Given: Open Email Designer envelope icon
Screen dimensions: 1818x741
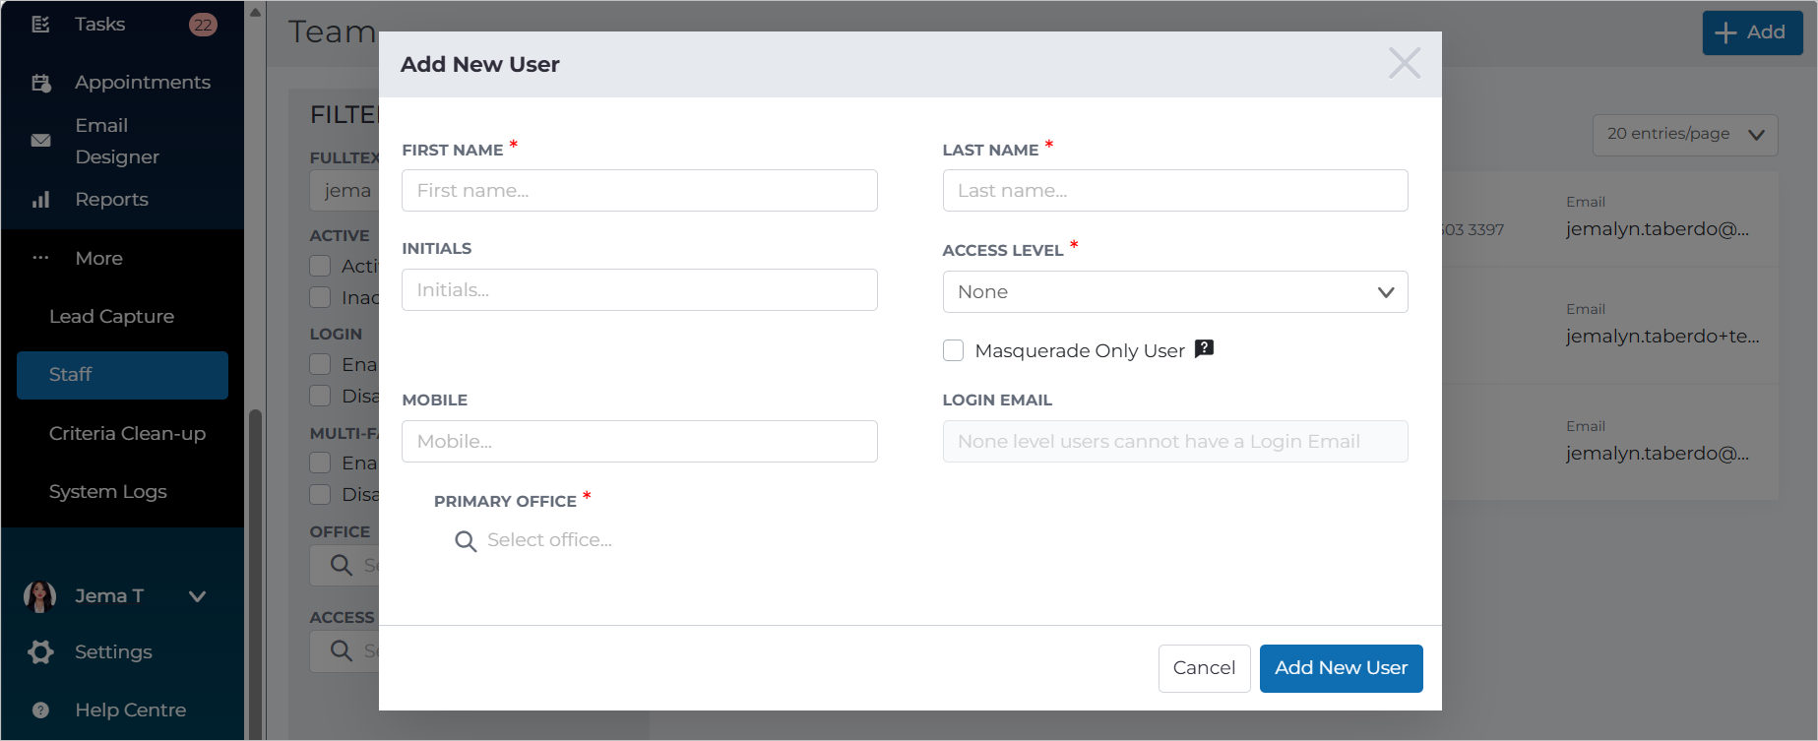Looking at the screenshot, I should click(40, 141).
